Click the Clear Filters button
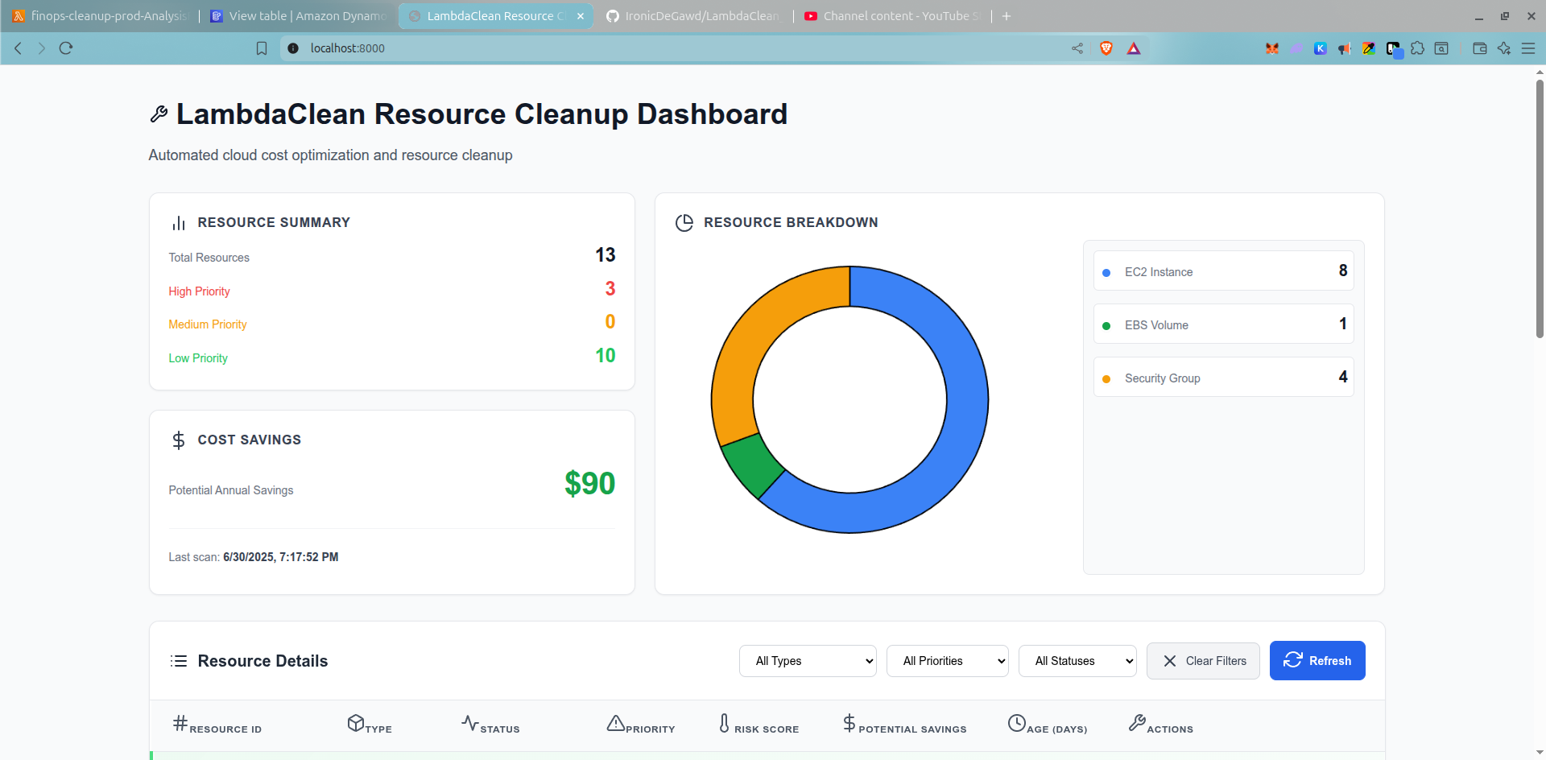The width and height of the screenshot is (1546, 760). pos(1203,661)
